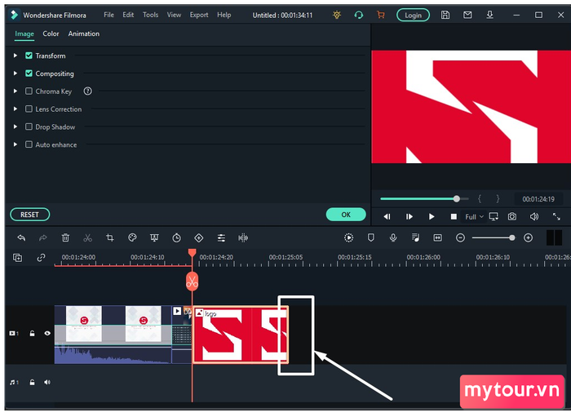Open the edit adjustments sliders icon

pos(221,238)
